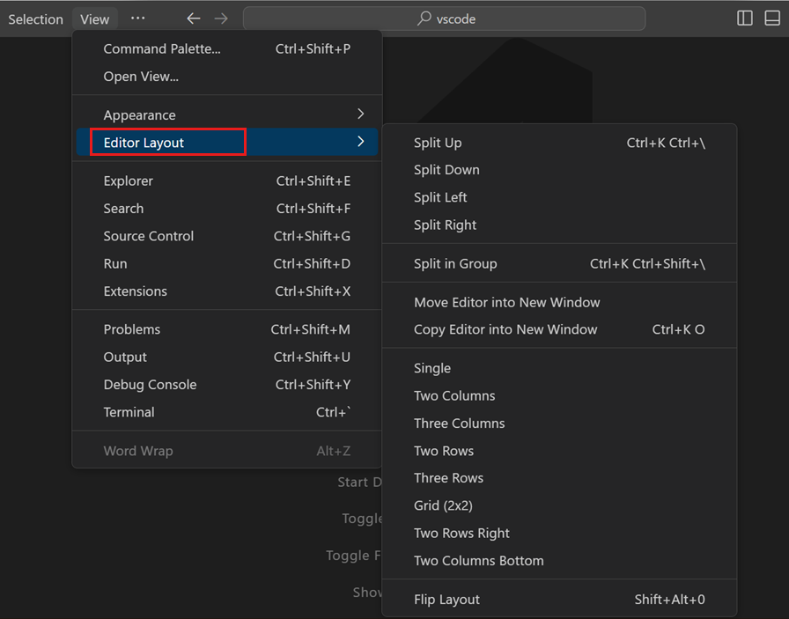Choose Split Right in Editor Layout

(445, 225)
